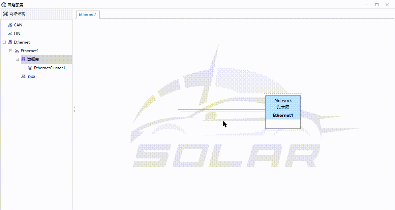This screenshot has height=210, width=395.
Task: Select the 节点 tree item
Action: pyautogui.click(x=31, y=77)
